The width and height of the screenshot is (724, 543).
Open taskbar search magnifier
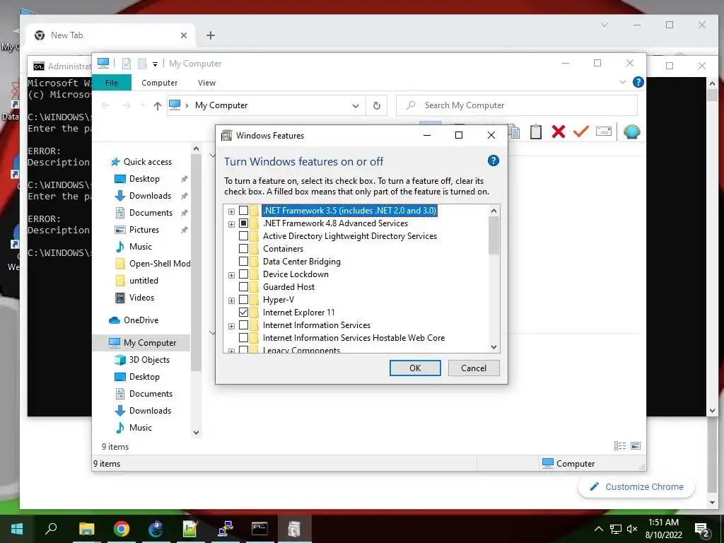click(x=51, y=529)
